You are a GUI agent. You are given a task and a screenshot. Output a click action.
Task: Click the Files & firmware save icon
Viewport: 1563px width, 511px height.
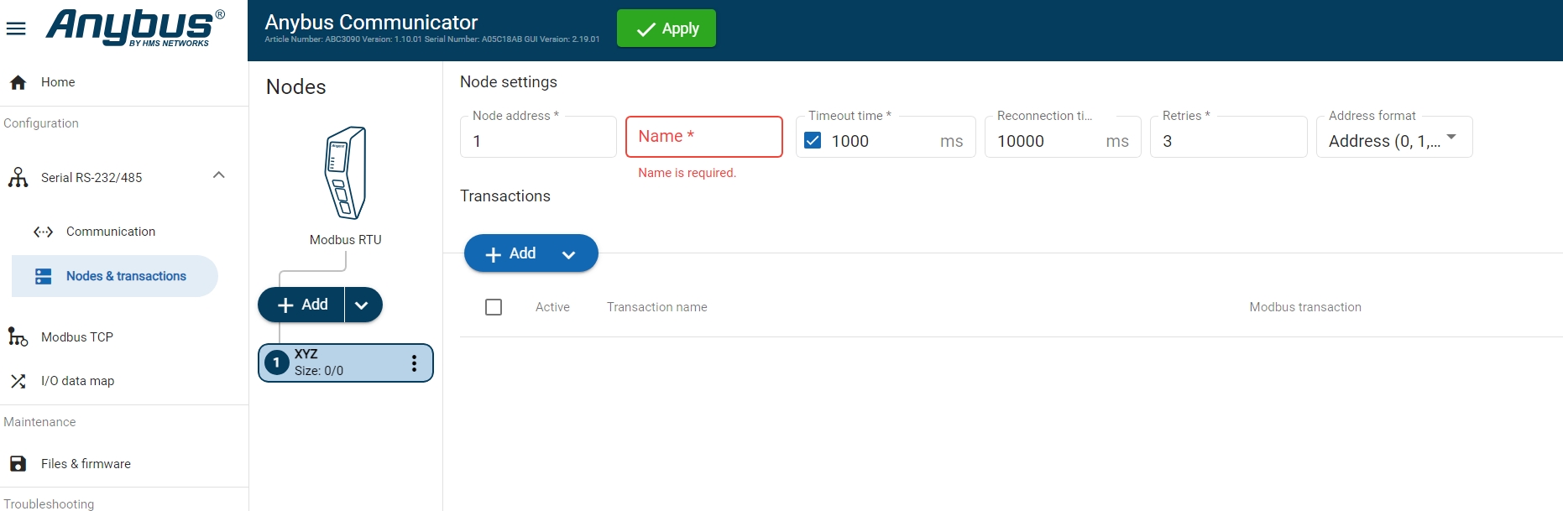point(18,464)
